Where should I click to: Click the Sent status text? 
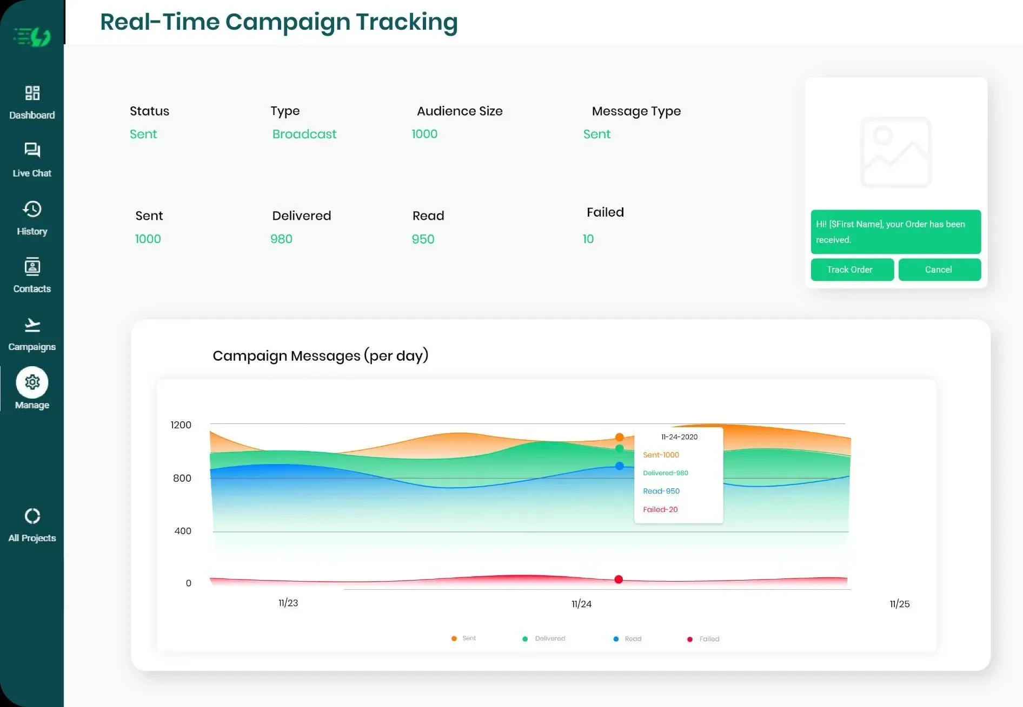pos(143,134)
